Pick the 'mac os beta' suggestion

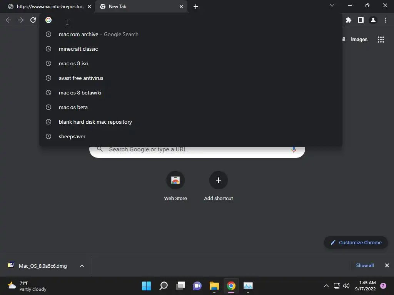pos(191,107)
